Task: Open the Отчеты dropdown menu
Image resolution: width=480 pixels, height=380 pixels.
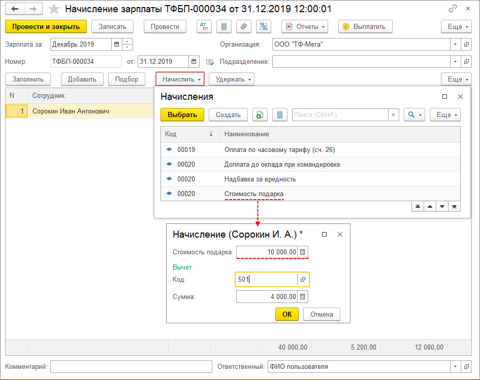Action: [304, 26]
